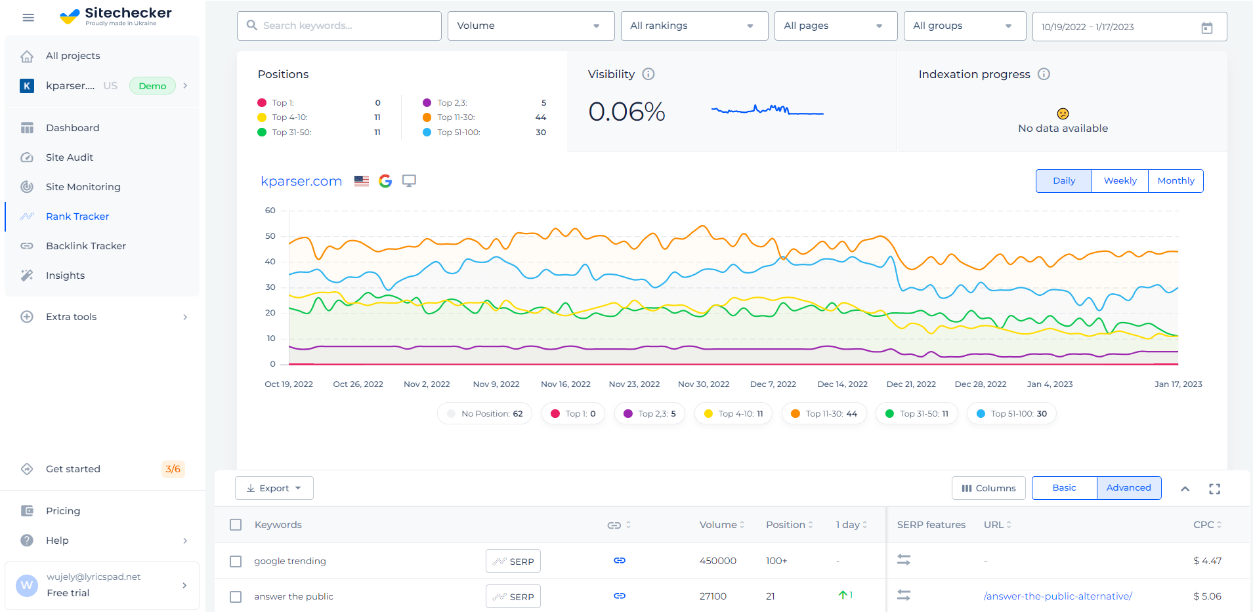Screen dimensions: 1253x612
Task: Click the Site Monitoring radar icon
Action: 27,187
